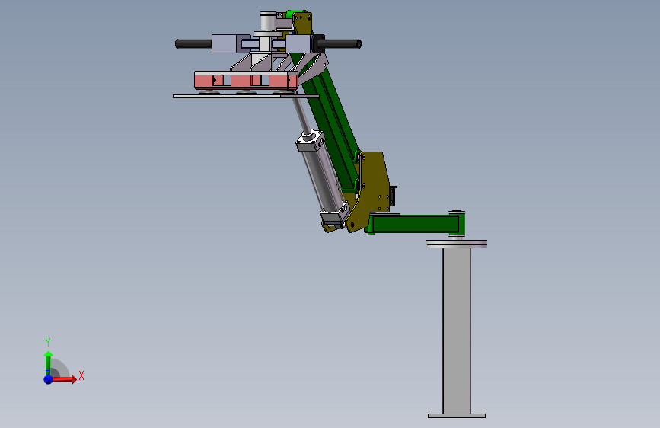Select the right black handle grip
Image resolution: width=660 pixels, height=428 pixels.
341,43
